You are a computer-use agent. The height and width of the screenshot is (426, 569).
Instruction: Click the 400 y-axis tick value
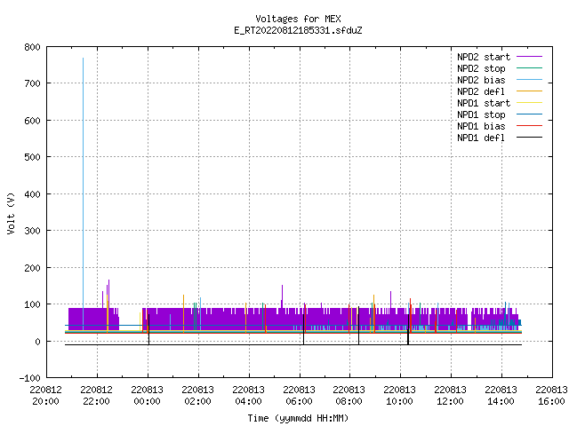click(32, 194)
